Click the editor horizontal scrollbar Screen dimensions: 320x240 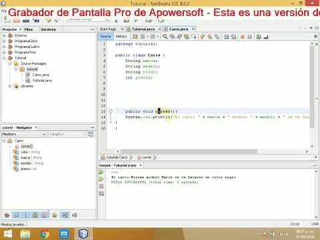pos(189,151)
